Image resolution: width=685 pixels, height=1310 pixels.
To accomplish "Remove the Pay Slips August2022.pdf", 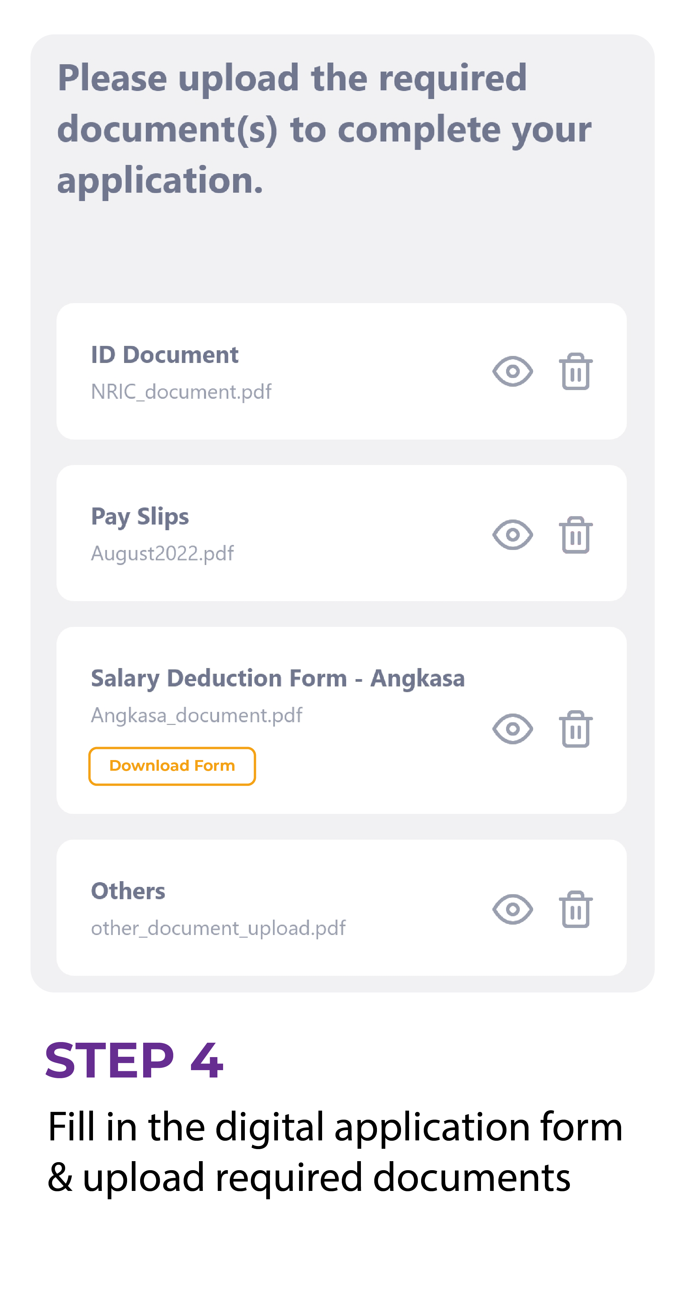I will [576, 535].
